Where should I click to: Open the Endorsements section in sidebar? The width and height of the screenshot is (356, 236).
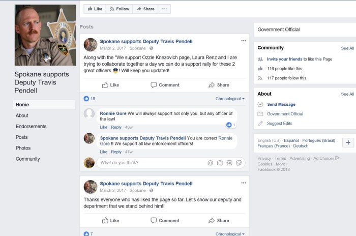31,126
